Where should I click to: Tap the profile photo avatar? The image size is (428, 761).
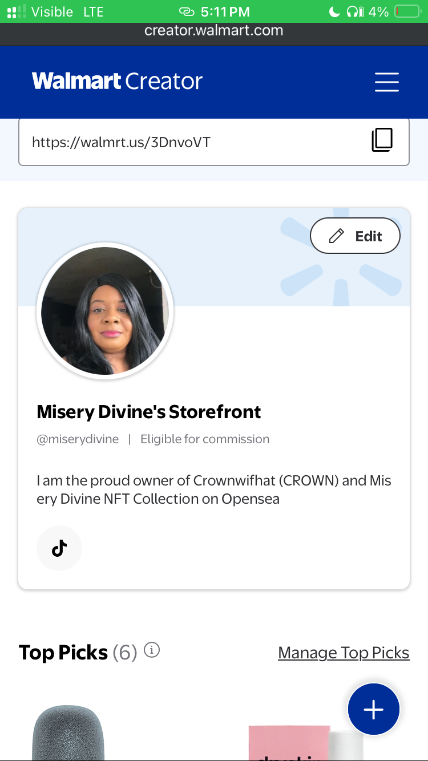[x=105, y=311]
